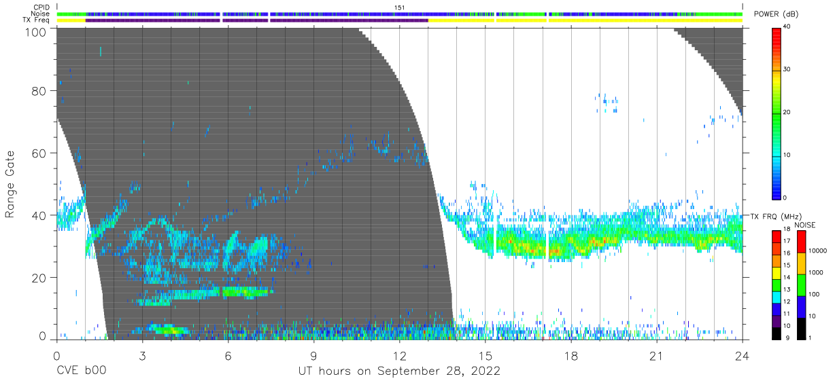Click y-axis tick label '60'
This screenshot has height=385, width=835.
coord(39,153)
